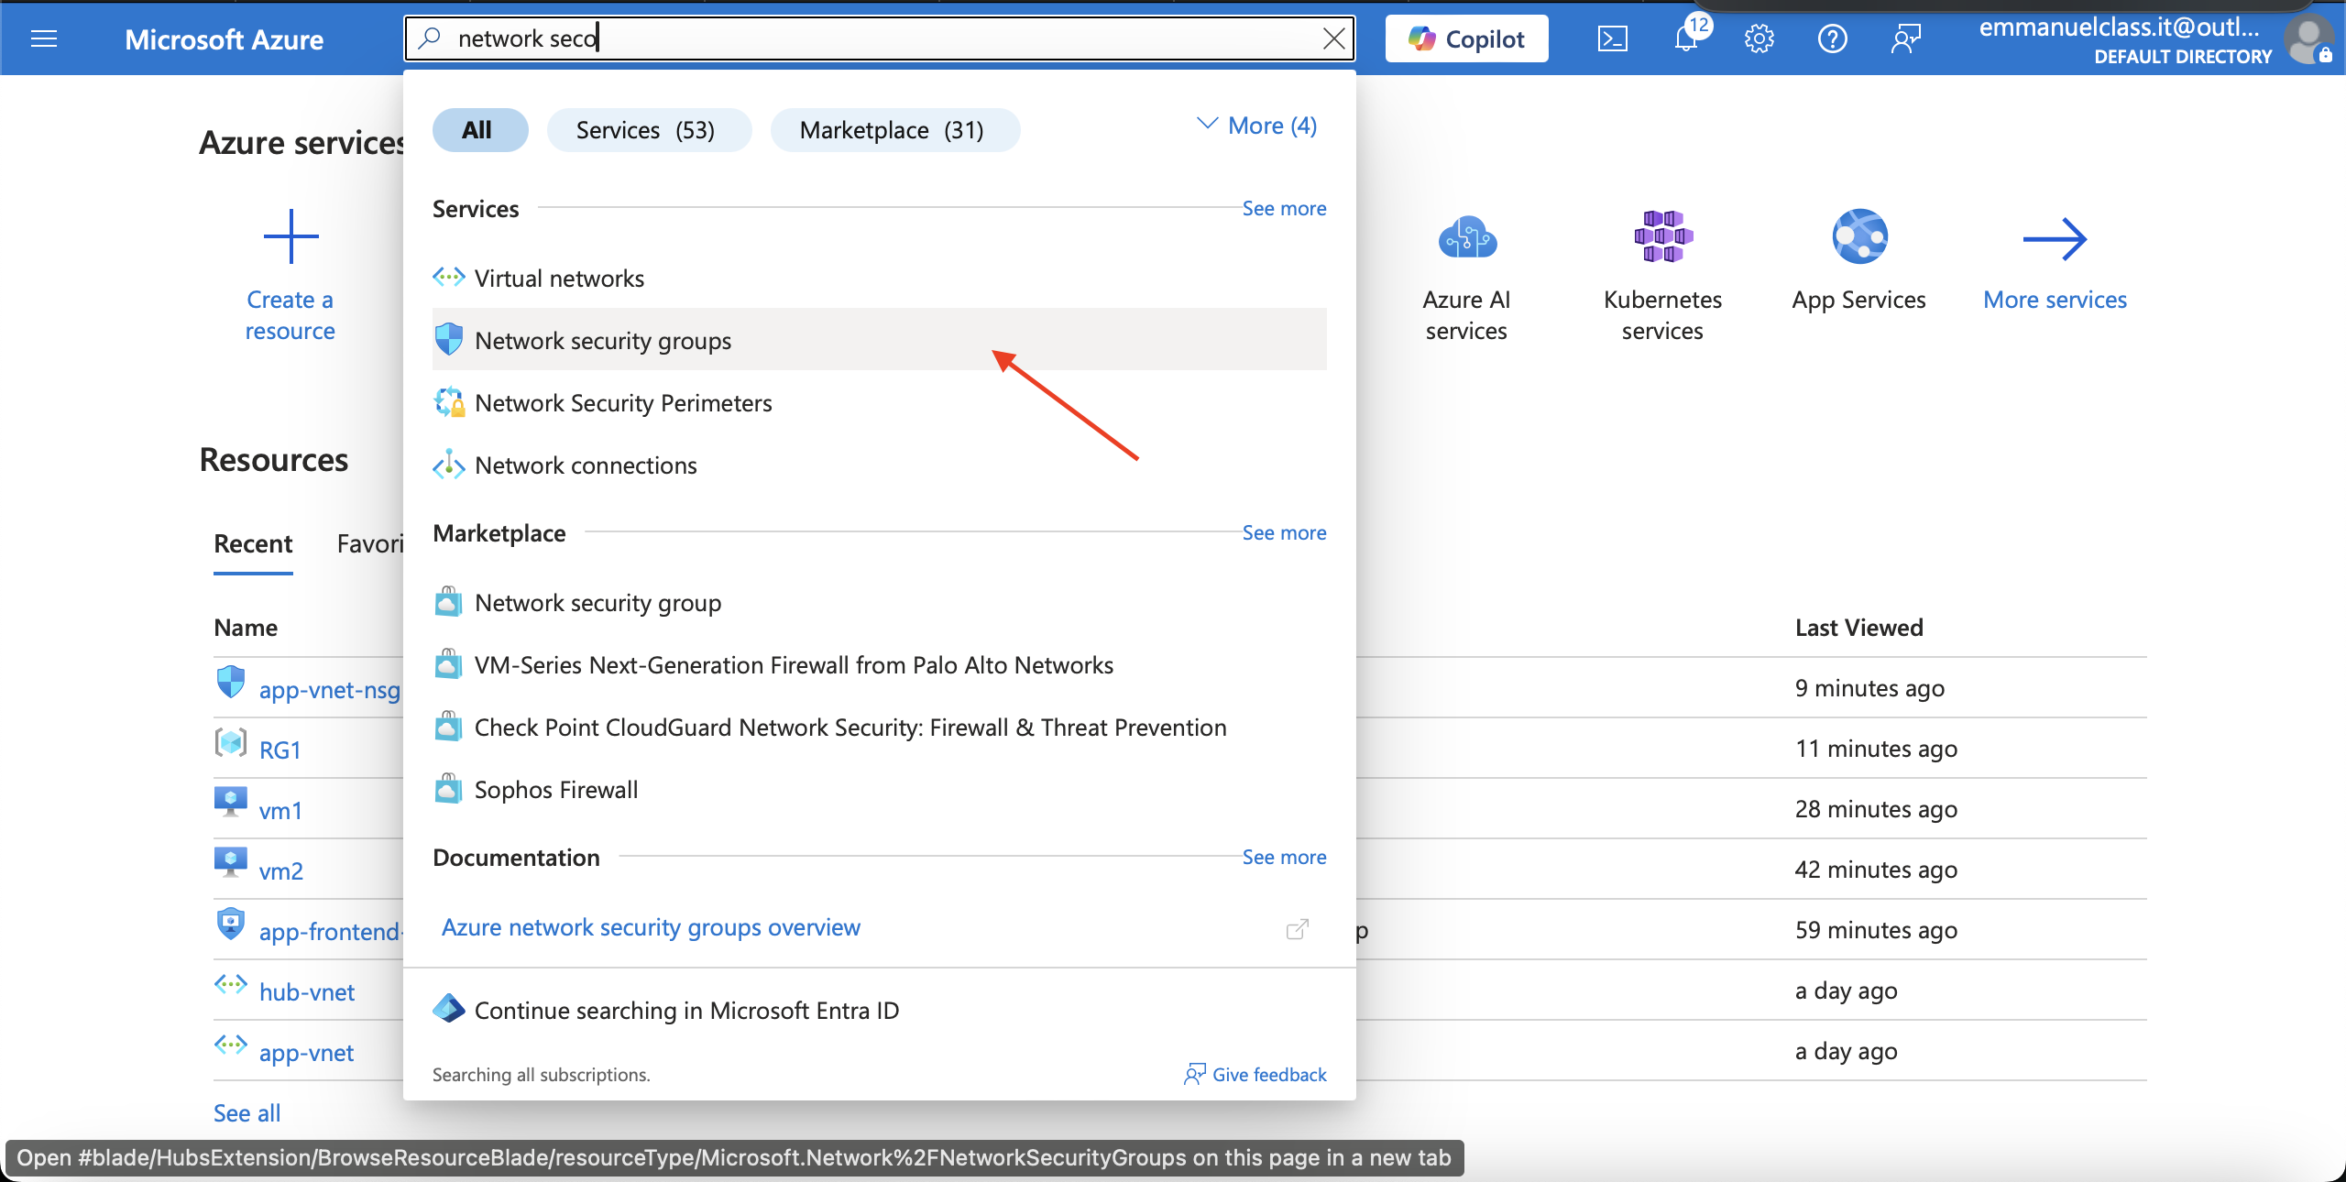This screenshot has height=1182, width=2346.
Task: Click See more next to Marketplace
Action: (1284, 532)
